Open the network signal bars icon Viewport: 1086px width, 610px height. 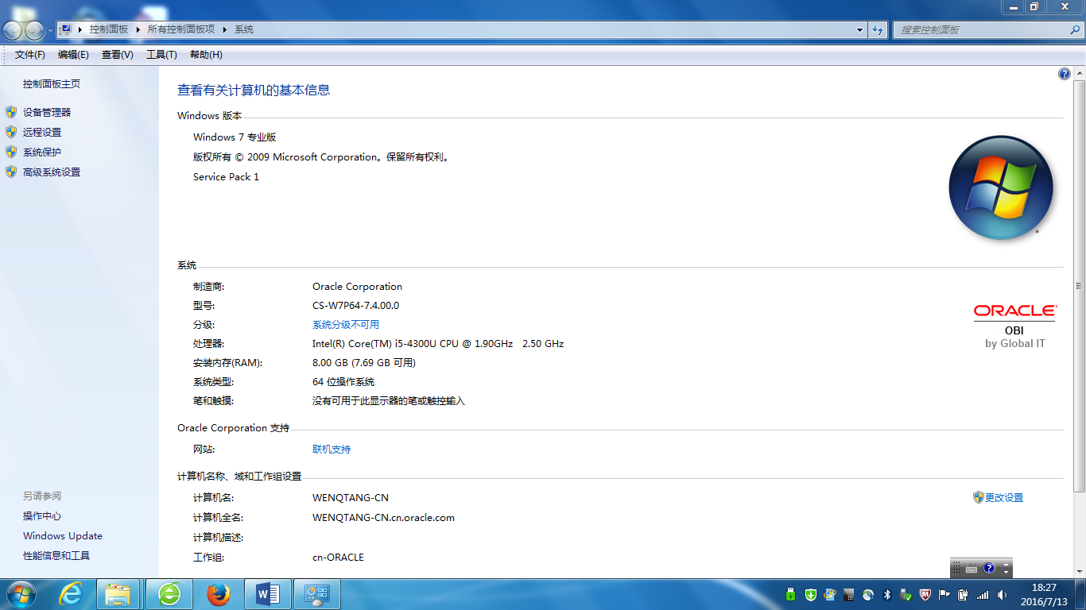coord(983,594)
